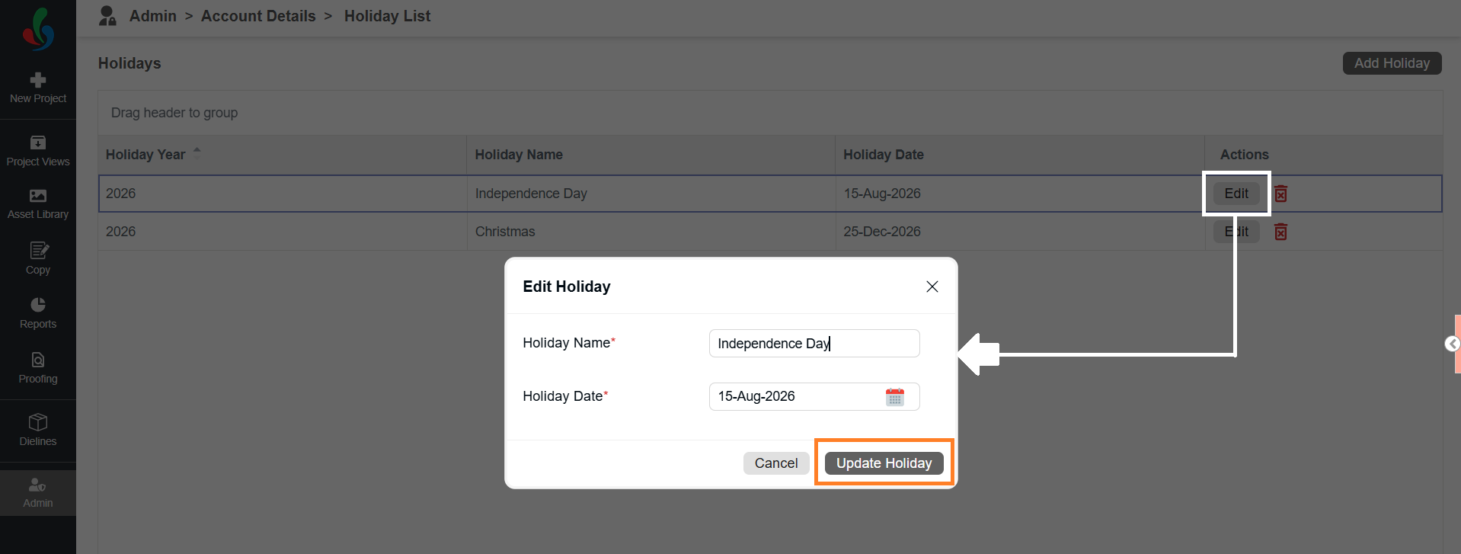This screenshot has width=1461, height=554.
Task: Delete the Christmas holiday row
Action: (x=1280, y=232)
